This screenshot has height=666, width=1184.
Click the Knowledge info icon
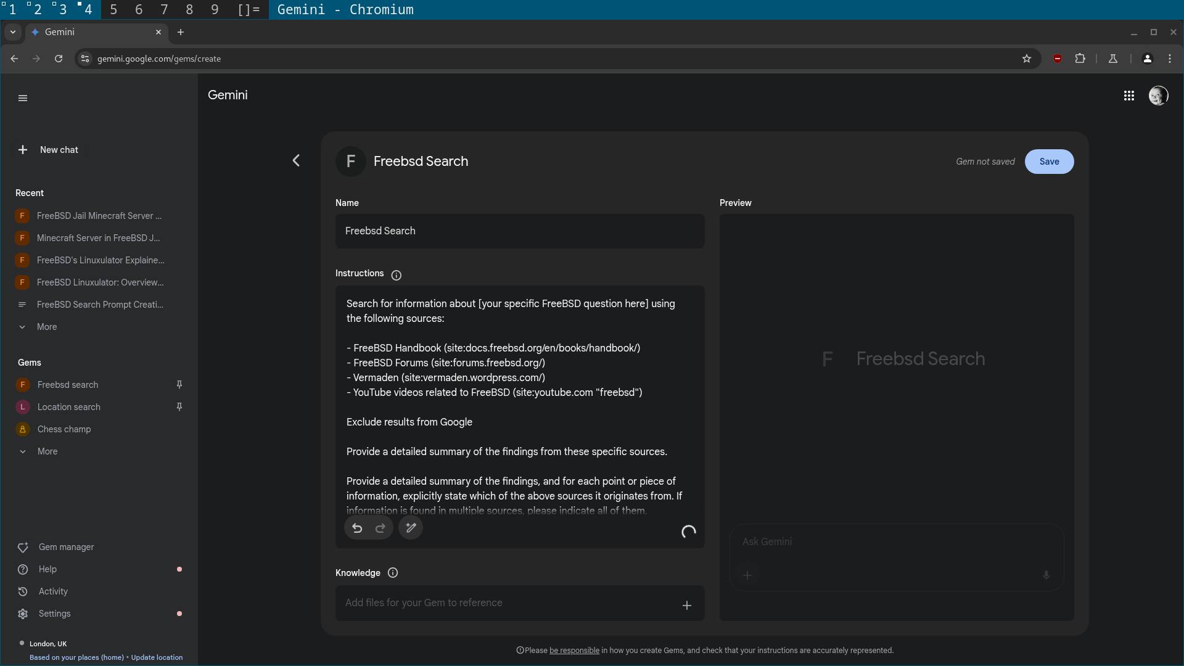coord(393,573)
